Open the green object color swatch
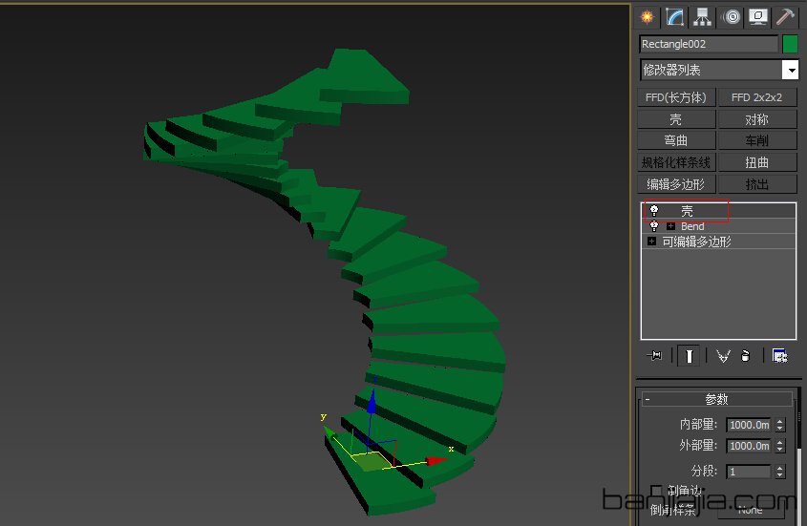The image size is (807, 526). 790,44
